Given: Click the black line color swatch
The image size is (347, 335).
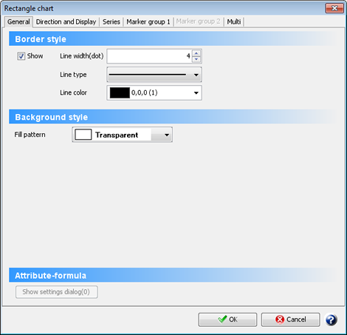Looking at the screenshot, I should [120, 92].
